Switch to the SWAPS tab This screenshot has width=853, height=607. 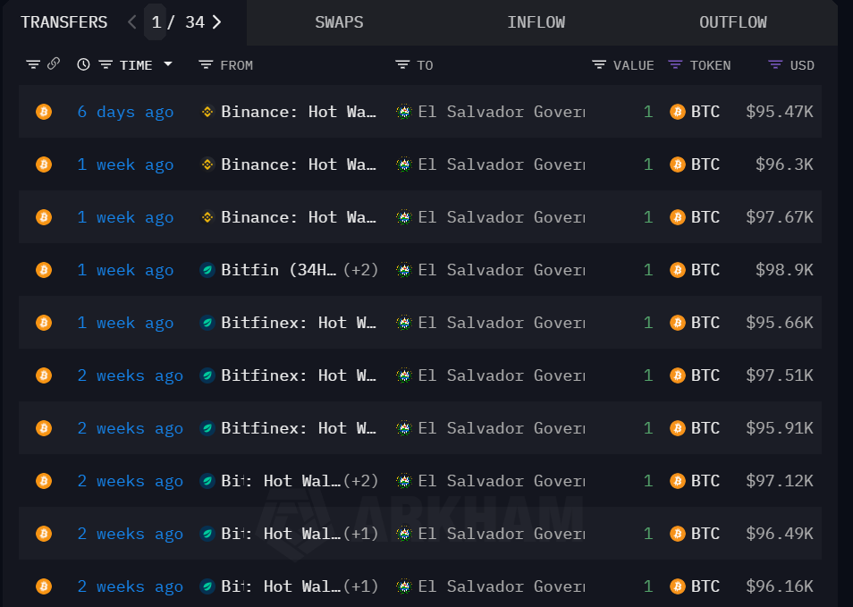339,21
